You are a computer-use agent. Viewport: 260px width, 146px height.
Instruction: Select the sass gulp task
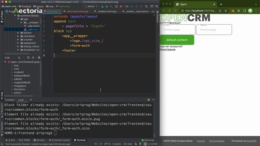point(16,69)
